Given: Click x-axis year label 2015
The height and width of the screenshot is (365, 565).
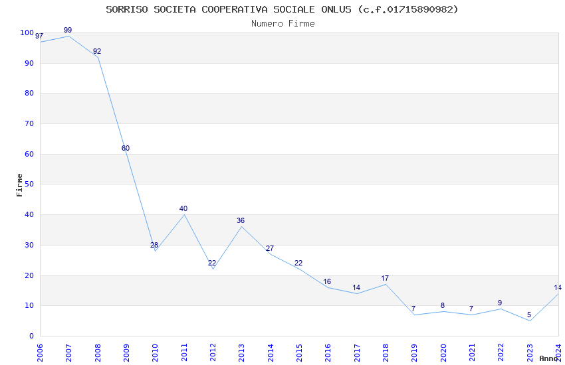Looking at the screenshot, I should pyautogui.click(x=299, y=352).
